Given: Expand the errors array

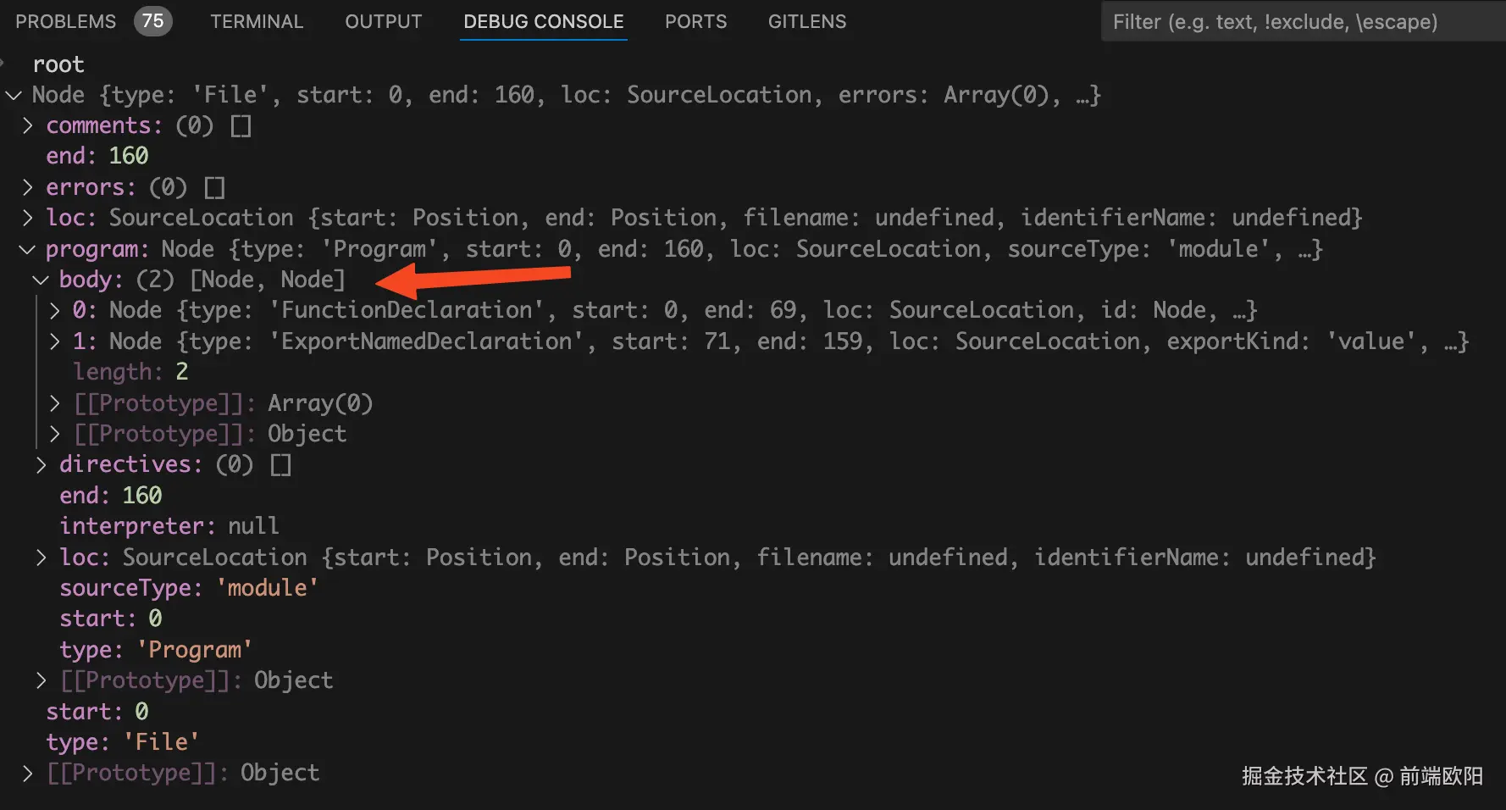Looking at the screenshot, I should tap(28, 187).
